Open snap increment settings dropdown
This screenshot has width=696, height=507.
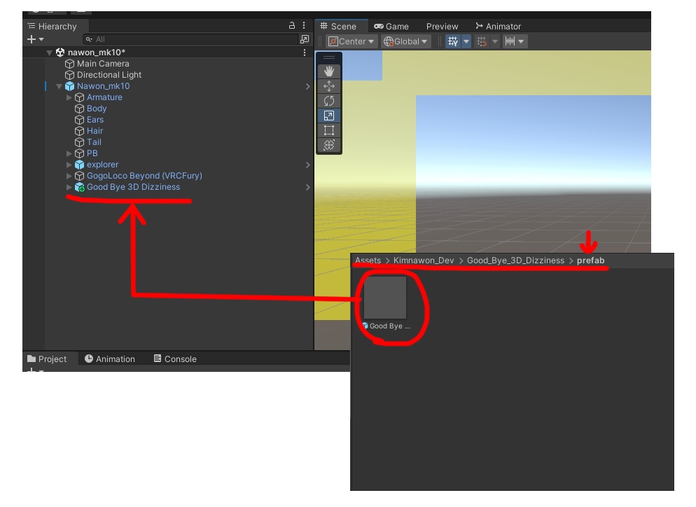522,41
